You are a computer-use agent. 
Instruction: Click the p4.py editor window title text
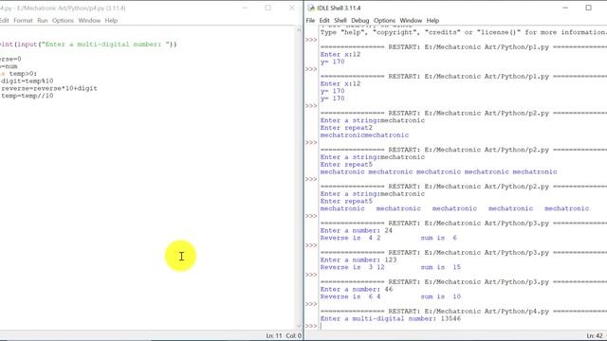pyautogui.click(x=63, y=8)
